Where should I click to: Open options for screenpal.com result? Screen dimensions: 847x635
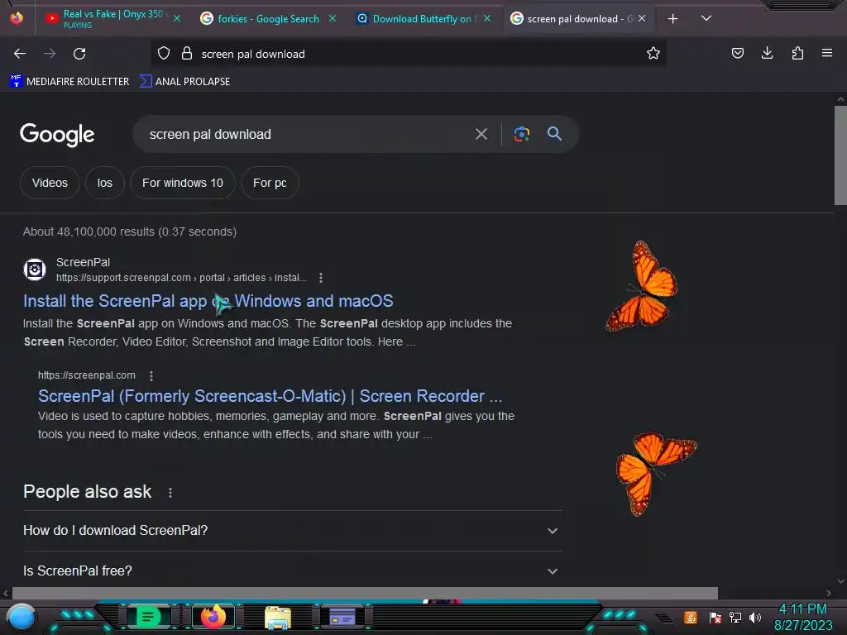(x=151, y=375)
